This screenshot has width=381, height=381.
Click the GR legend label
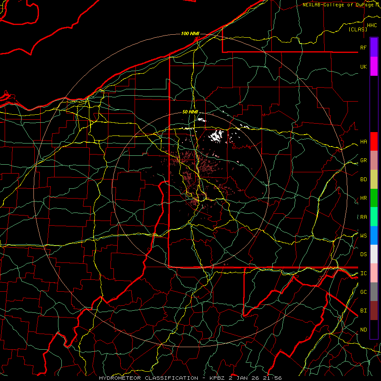363,160
